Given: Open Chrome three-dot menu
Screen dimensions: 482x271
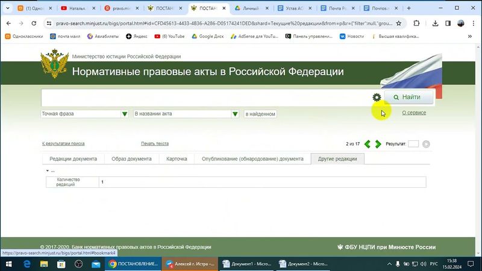Looking at the screenshot, I should click(474, 23).
